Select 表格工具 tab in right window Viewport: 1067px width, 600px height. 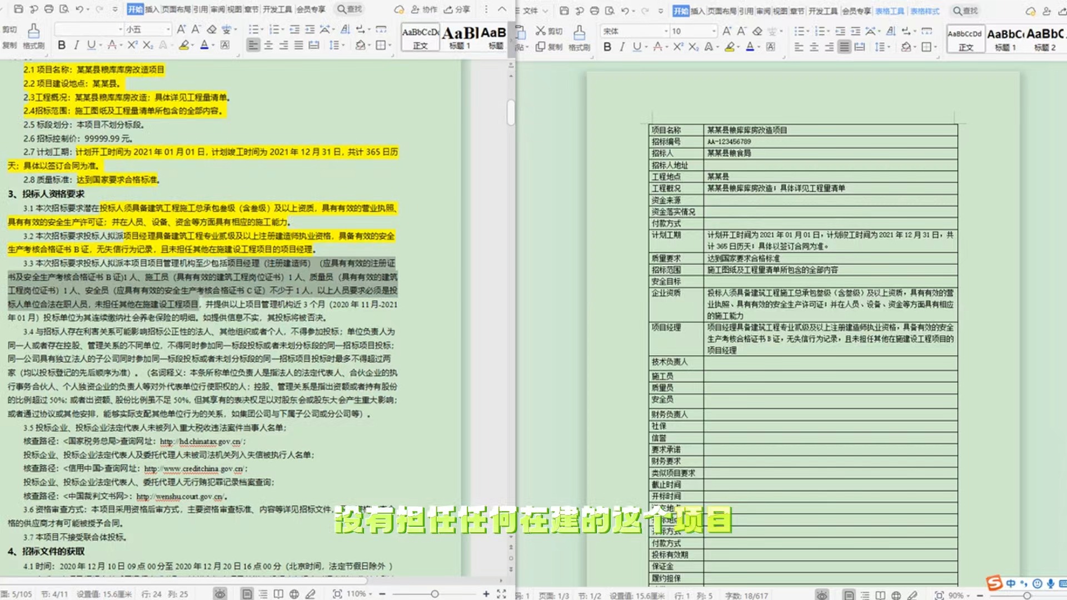click(x=890, y=11)
